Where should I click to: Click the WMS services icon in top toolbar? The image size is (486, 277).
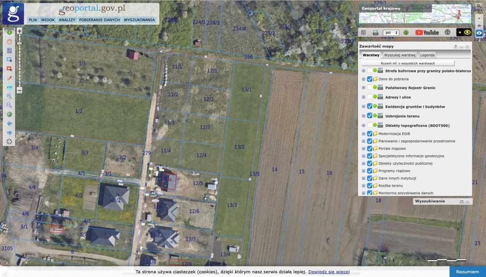(376, 33)
